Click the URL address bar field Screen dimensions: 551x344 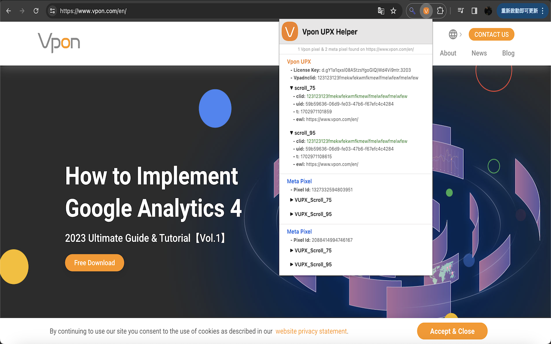[x=215, y=11]
